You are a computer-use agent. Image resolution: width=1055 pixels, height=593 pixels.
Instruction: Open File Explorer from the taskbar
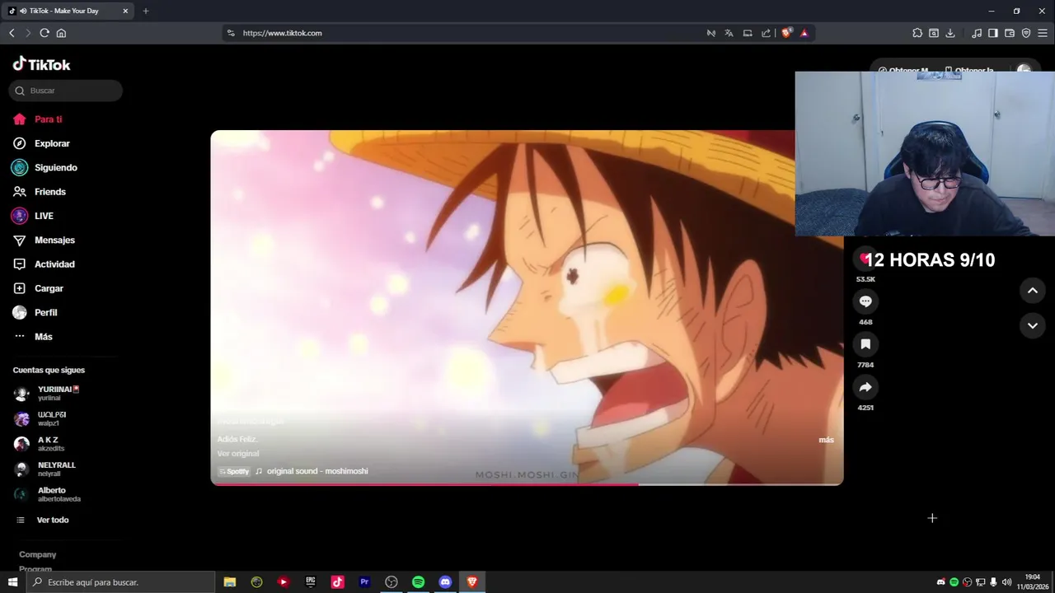tap(230, 582)
